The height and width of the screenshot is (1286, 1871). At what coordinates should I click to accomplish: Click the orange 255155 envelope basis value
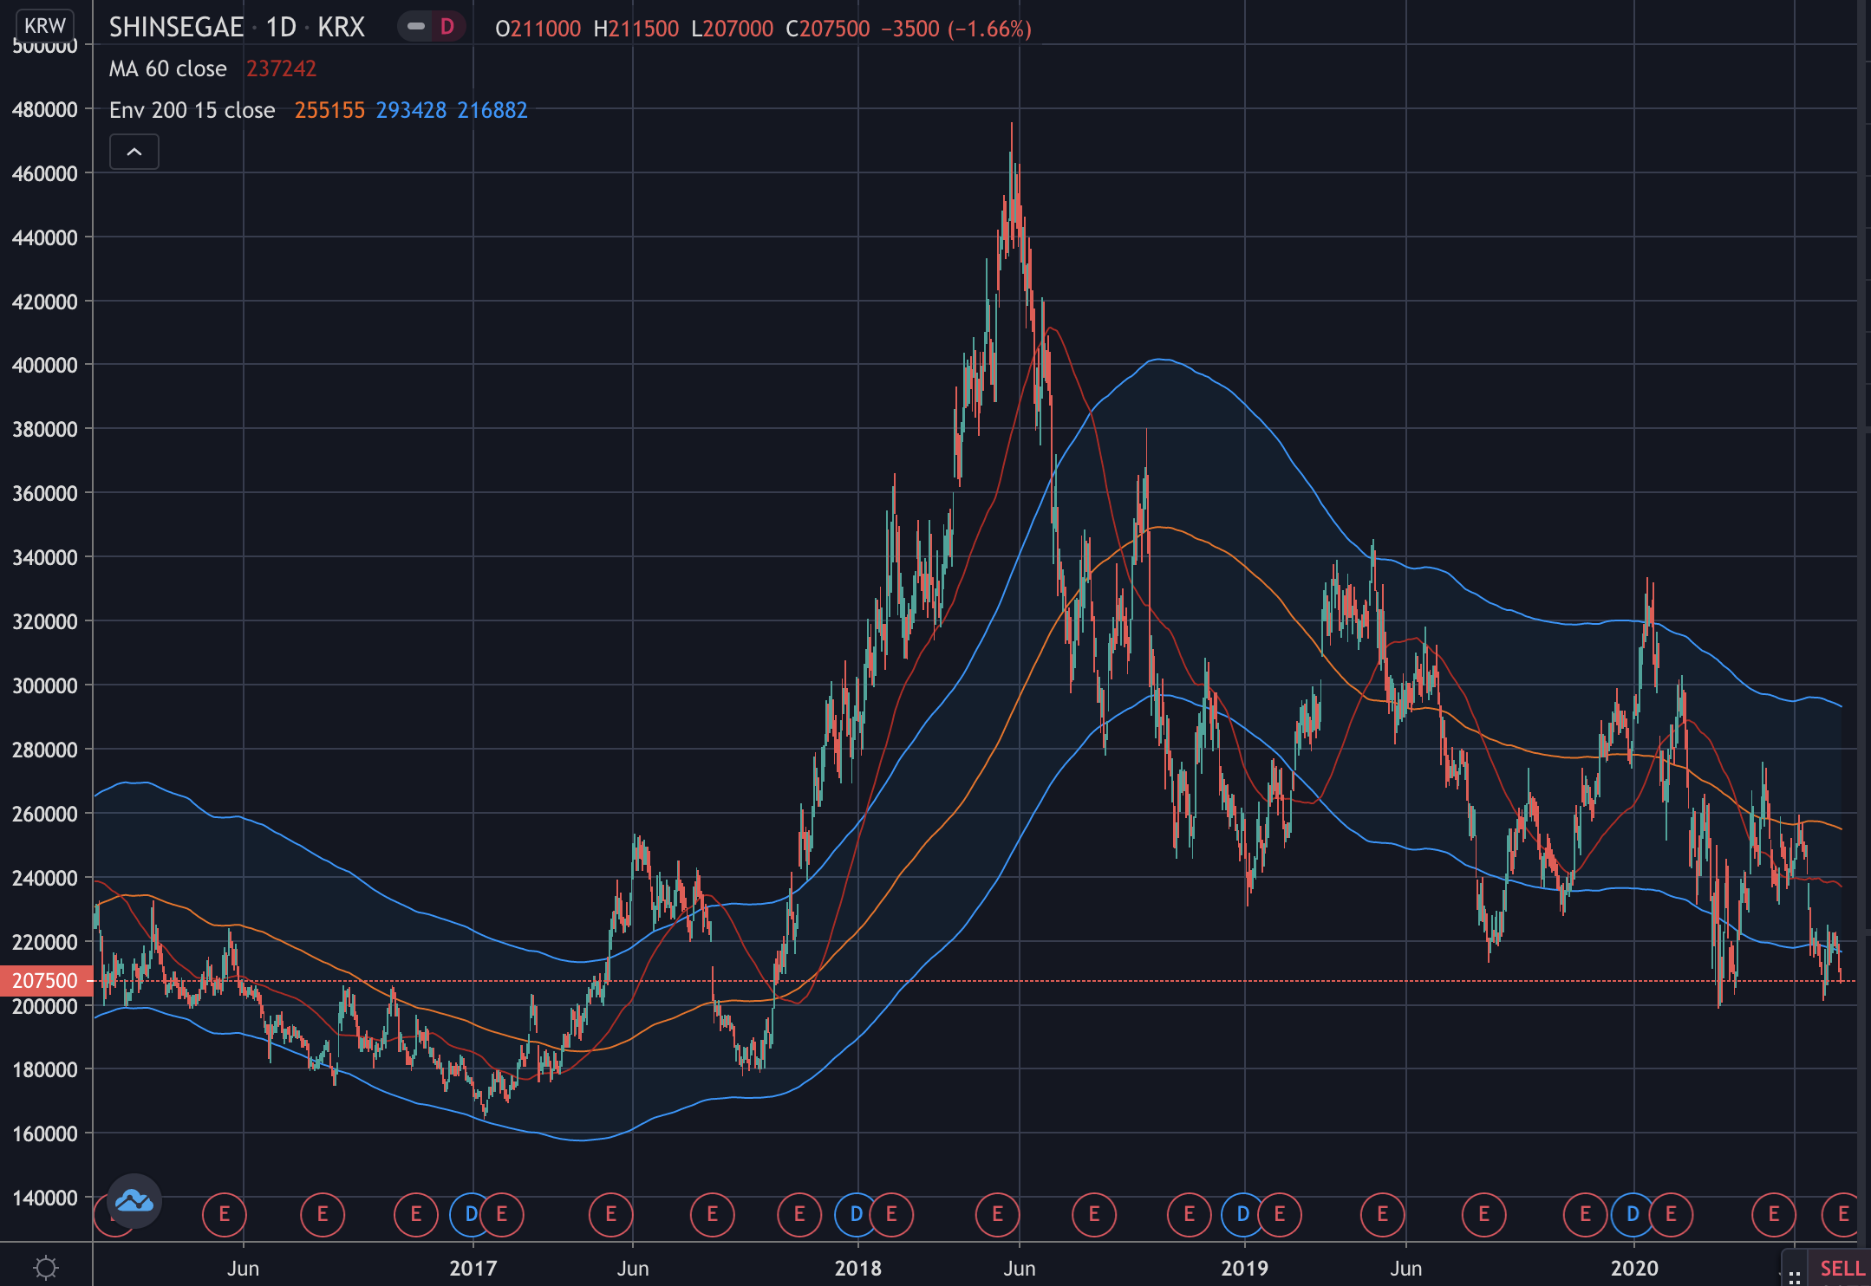tap(329, 110)
